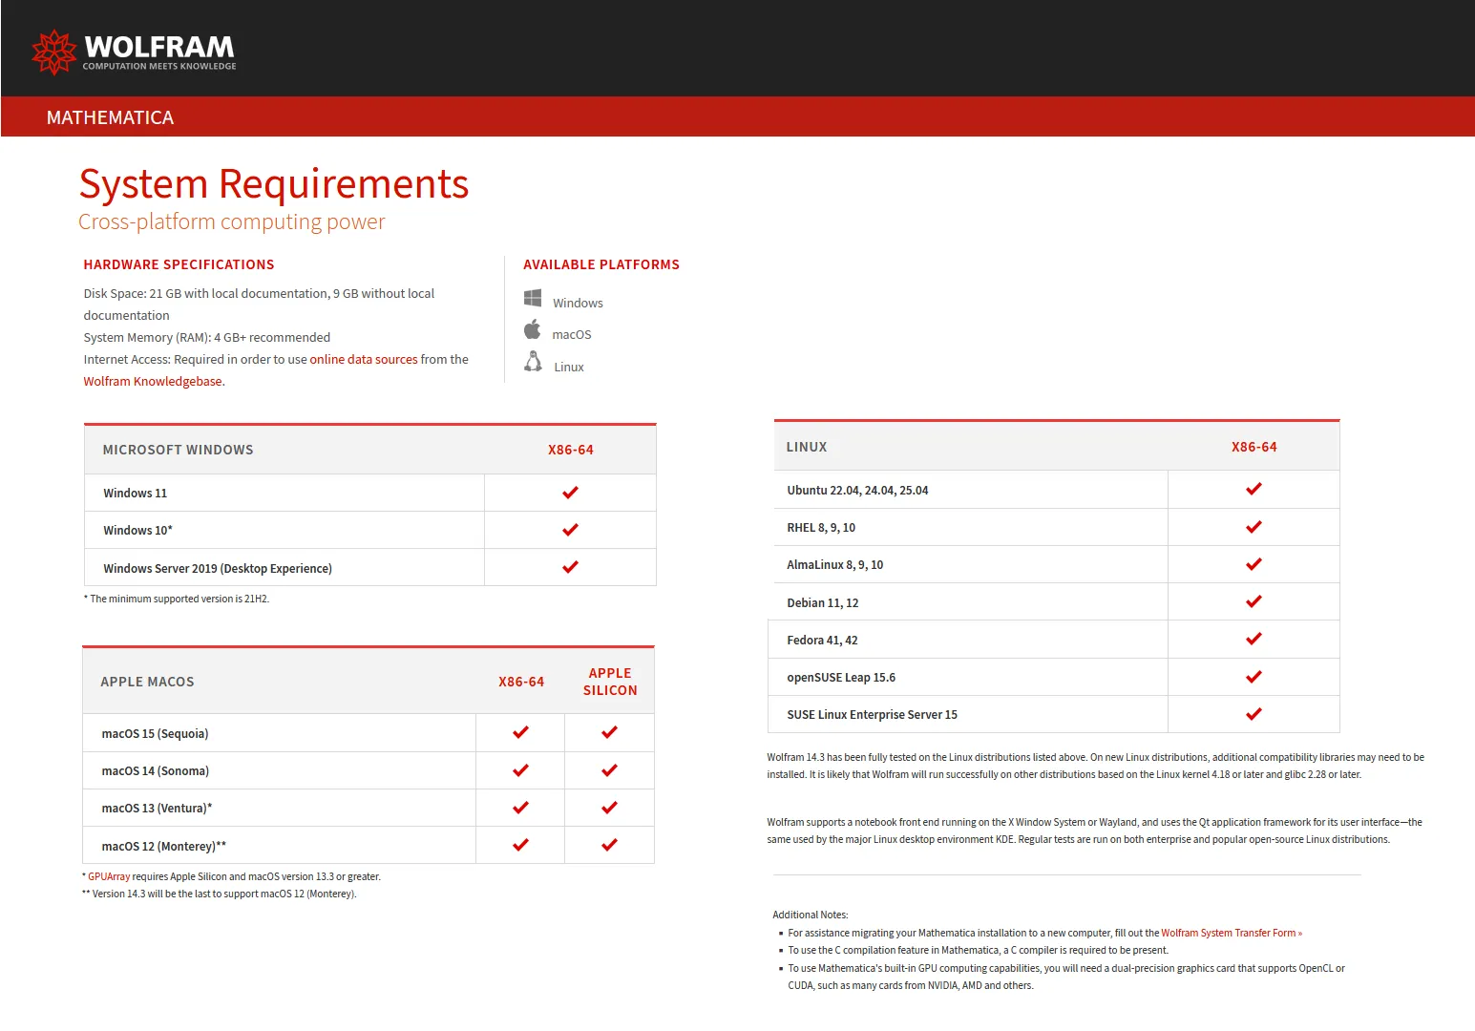
Task: Click the AlmaLinux row checkmark
Action: 1254,564
